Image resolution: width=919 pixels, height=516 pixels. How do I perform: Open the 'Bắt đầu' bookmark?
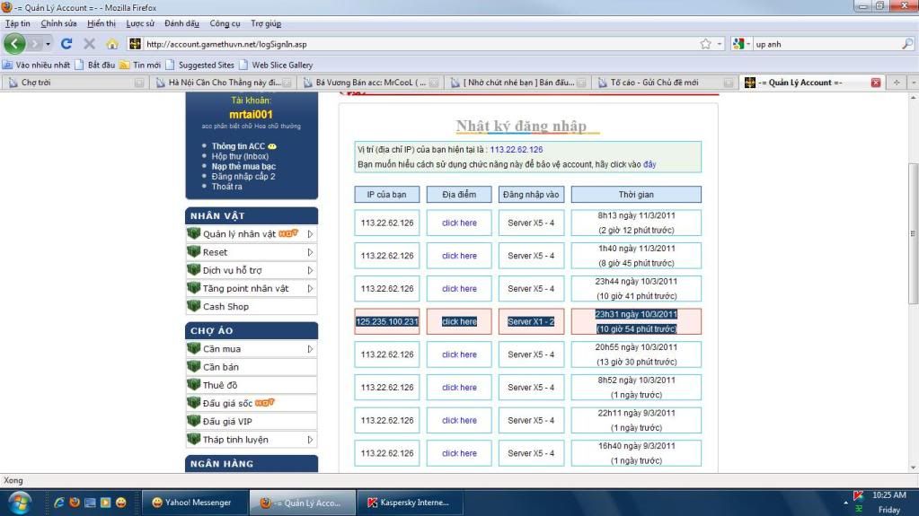click(95, 65)
